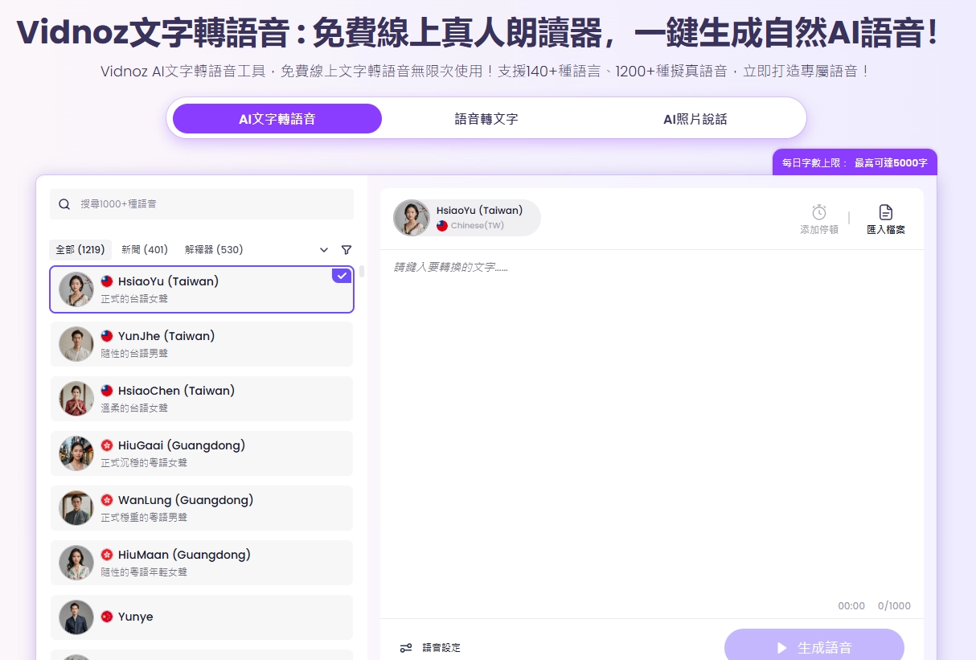Click the description 正式沉穩的粵語女聲
Screen dimensions: 976x660
coord(144,463)
